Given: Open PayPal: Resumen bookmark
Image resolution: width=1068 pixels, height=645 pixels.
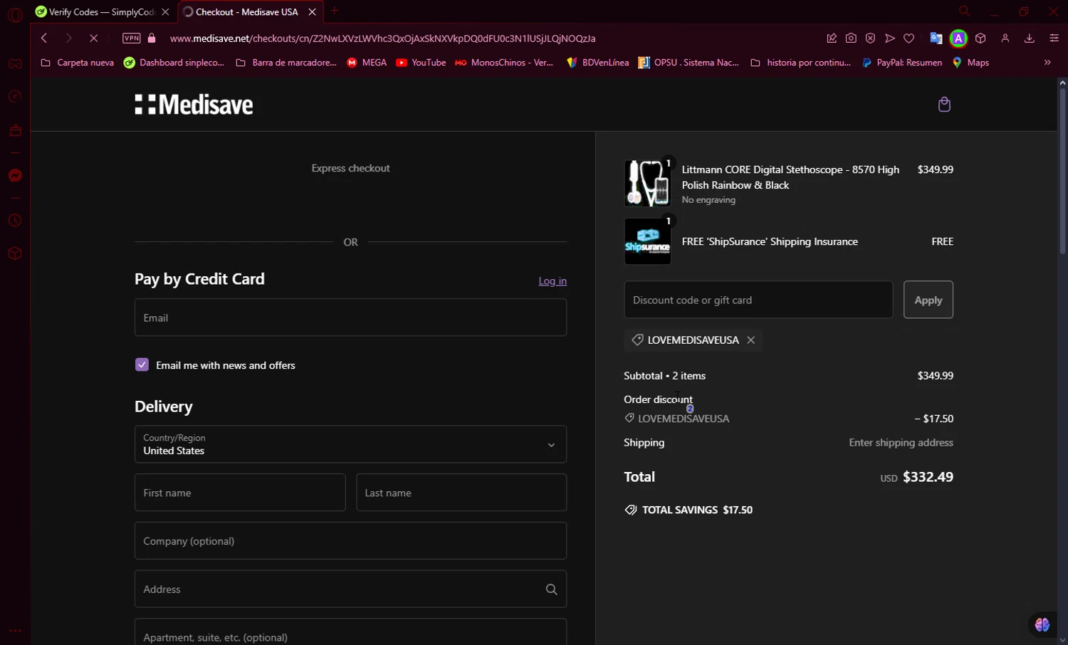Looking at the screenshot, I should [902, 63].
